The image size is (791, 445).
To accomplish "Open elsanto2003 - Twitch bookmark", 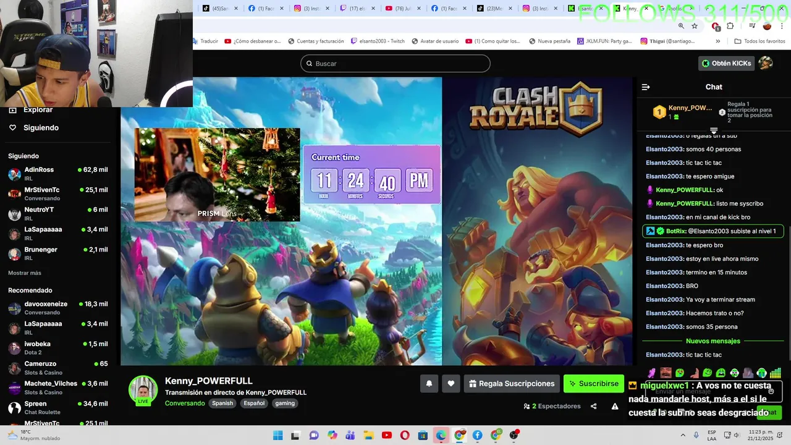I will [378, 41].
